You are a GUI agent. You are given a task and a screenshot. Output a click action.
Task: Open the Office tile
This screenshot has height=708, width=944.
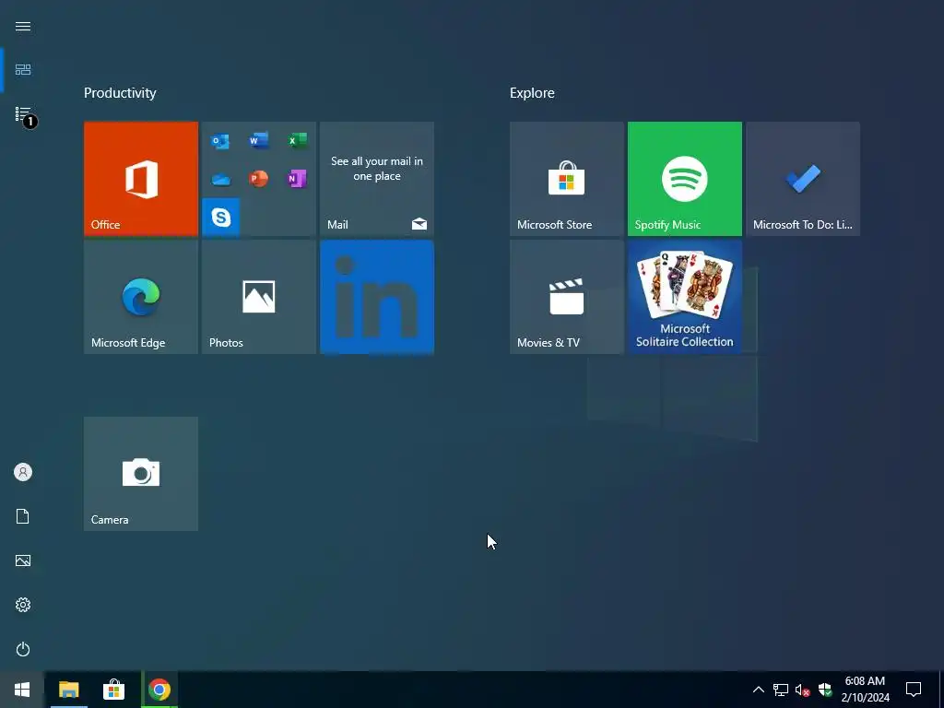tap(141, 179)
